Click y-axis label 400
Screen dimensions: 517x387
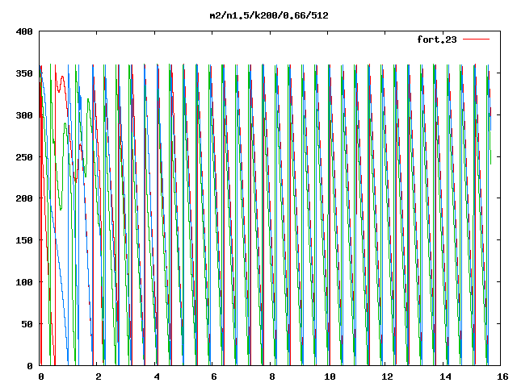[x=24, y=31]
